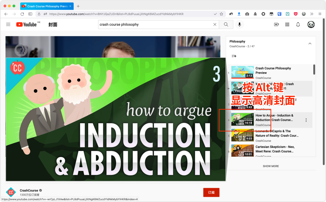Screen dimensions: 326x202
Task: Click the green save extension icon
Action: (288, 14)
